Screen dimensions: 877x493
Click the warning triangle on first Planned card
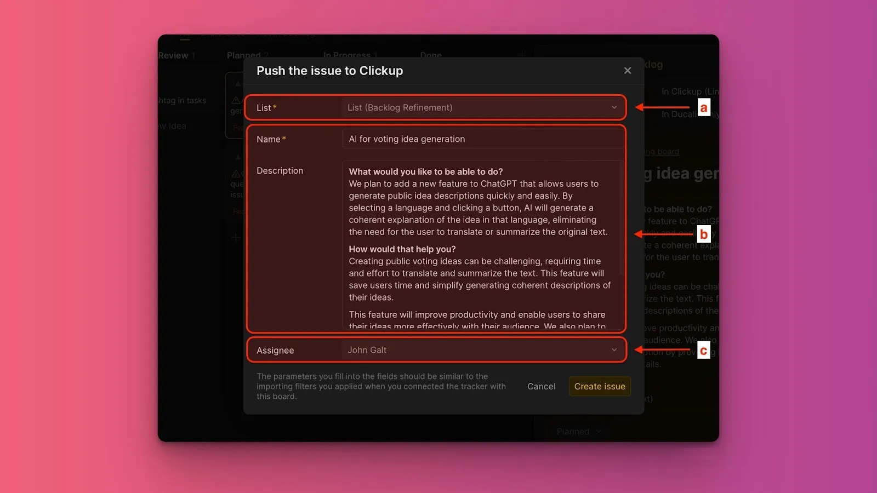tap(236, 100)
